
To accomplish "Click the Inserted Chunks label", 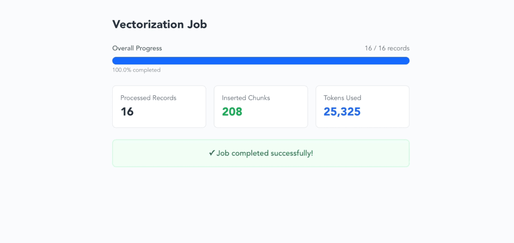I will (x=246, y=98).
